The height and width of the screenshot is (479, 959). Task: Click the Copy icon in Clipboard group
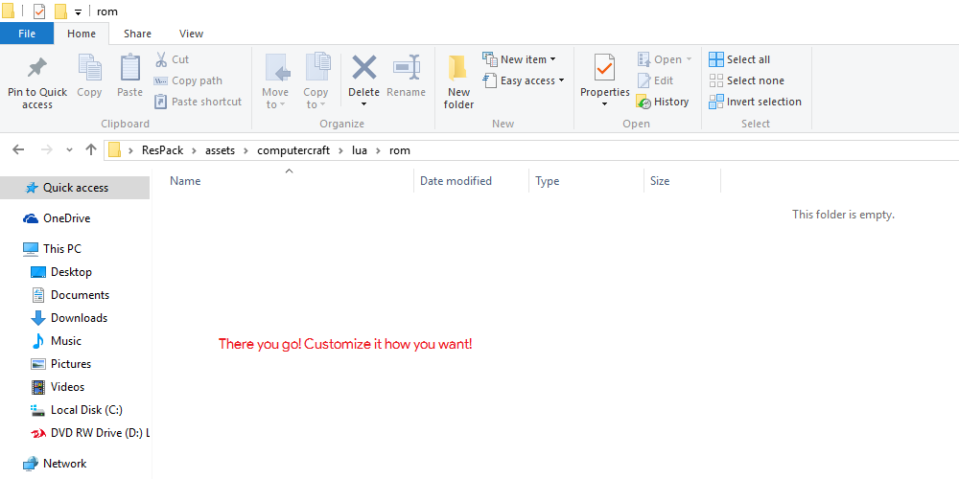coord(89,69)
